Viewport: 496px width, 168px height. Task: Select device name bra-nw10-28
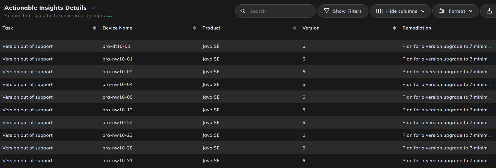[x=117, y=148]
